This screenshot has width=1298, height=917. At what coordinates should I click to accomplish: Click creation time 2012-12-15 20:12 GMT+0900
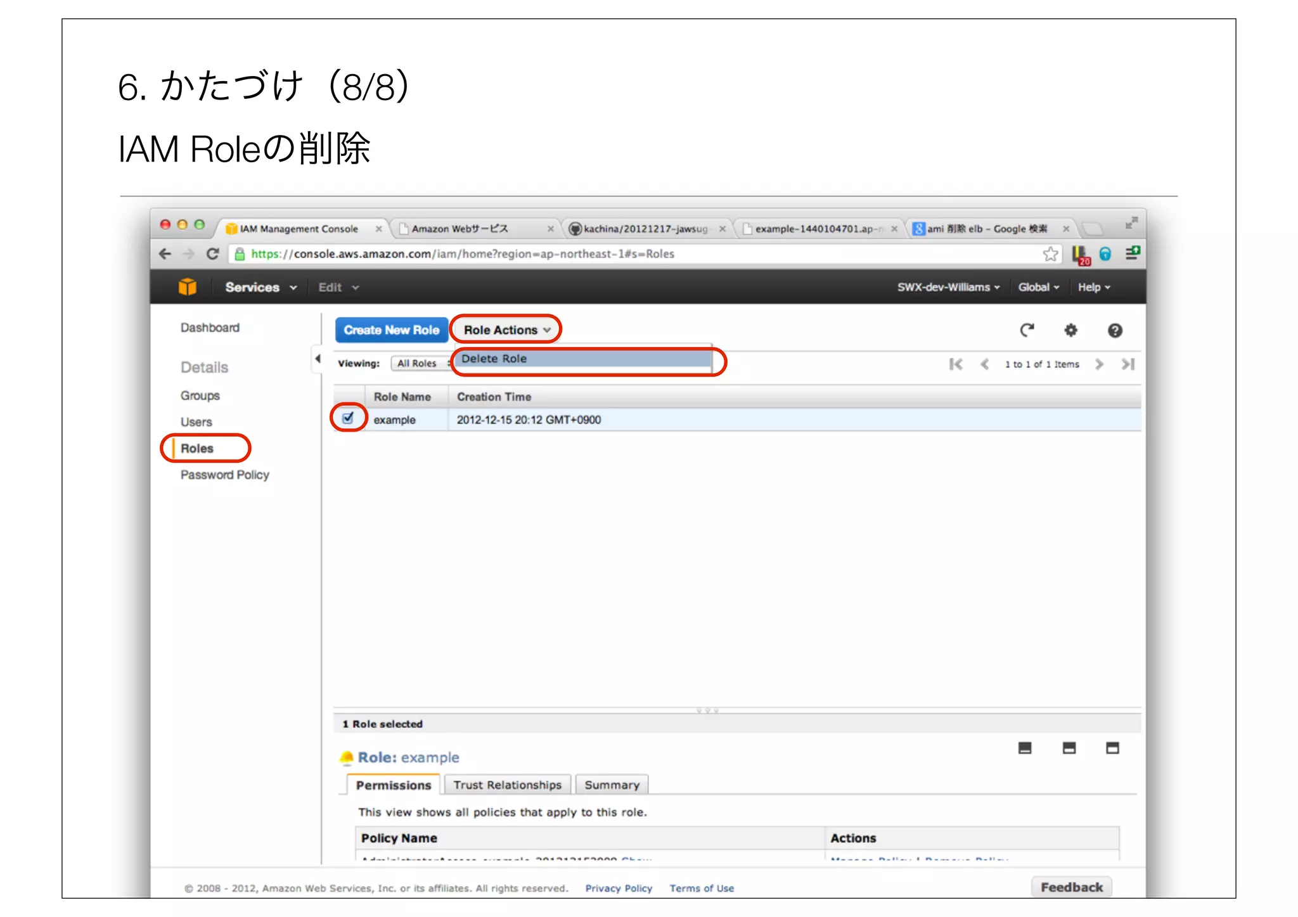pyautogui.click(x=529, y=420)
